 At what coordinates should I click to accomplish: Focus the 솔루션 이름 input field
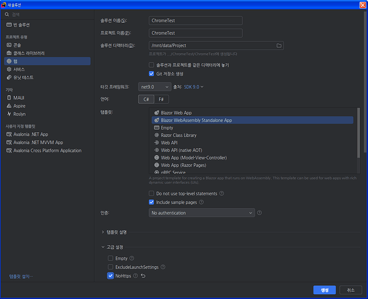[196, 21]
